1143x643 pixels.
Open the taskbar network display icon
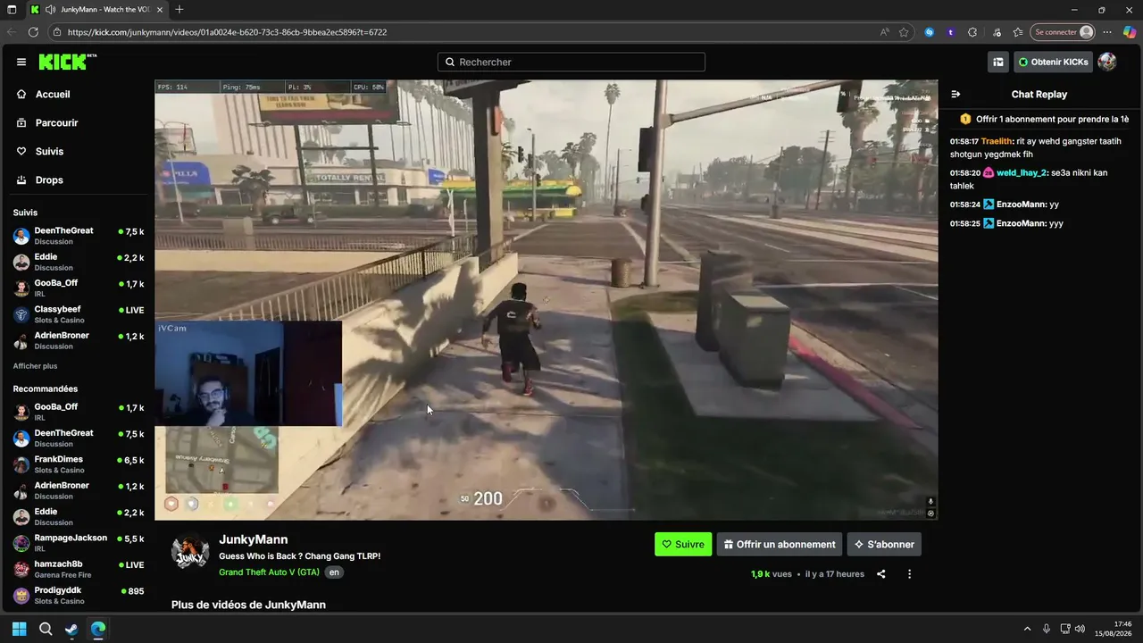click(1064, 629)
